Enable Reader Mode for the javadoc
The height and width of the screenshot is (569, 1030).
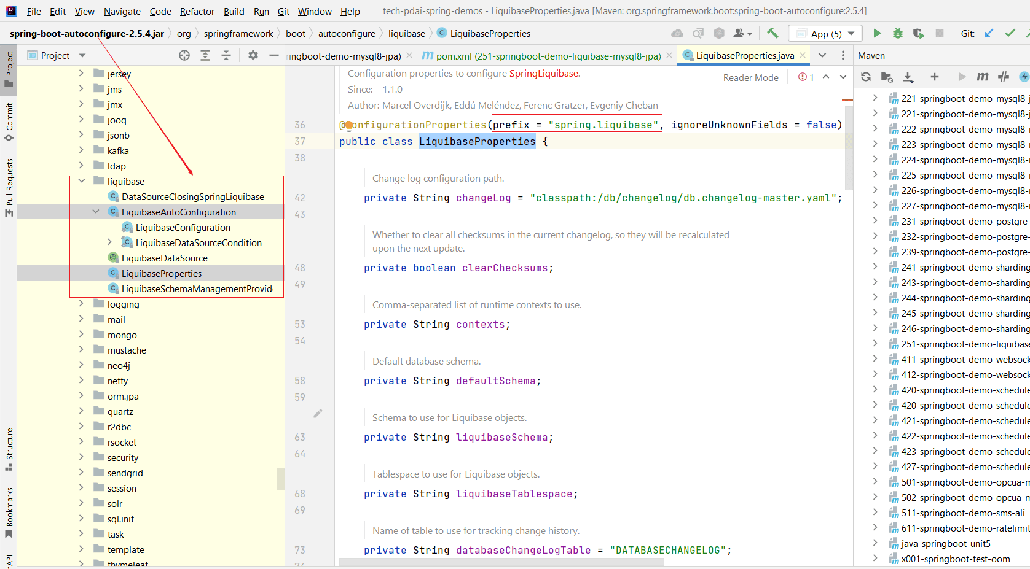point(750,77)
